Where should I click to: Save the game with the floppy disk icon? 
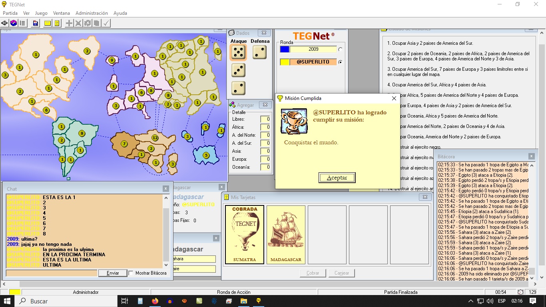click(36, 23)
